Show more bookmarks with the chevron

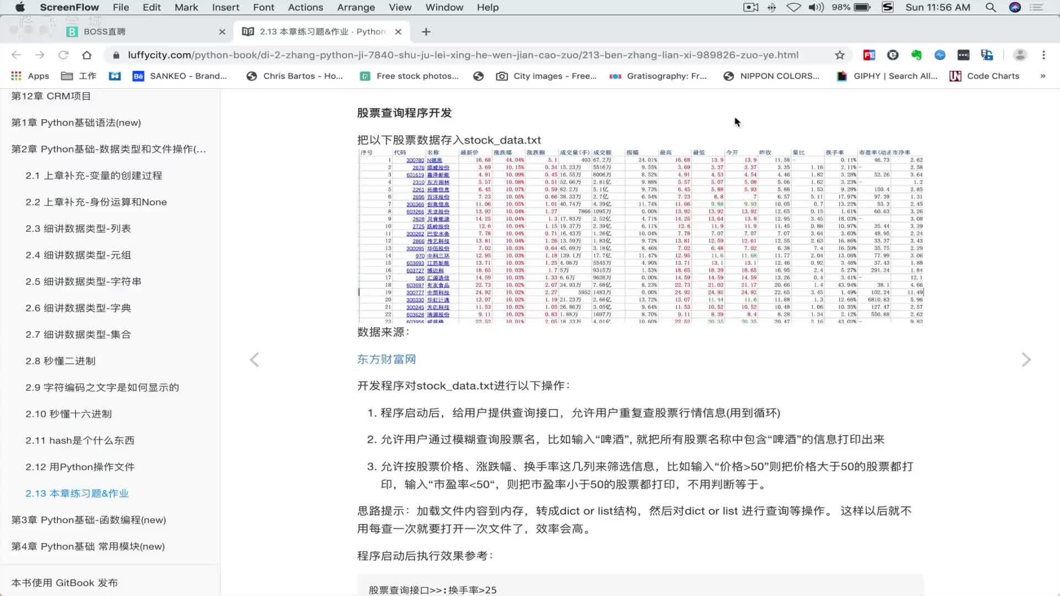[1042, 76]
